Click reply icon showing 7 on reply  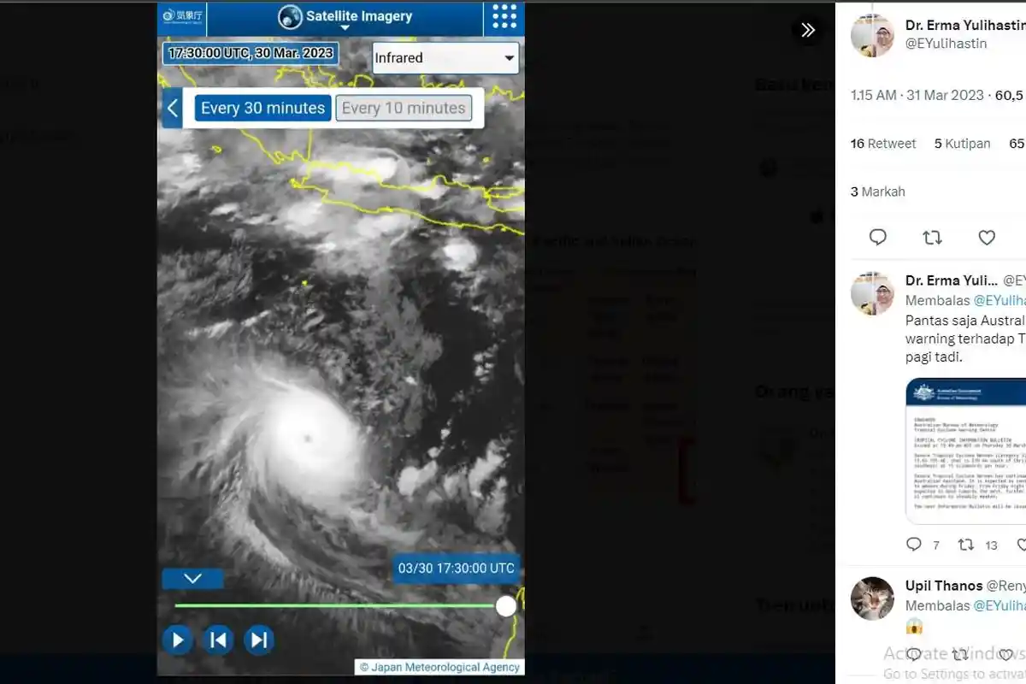pos(914,545)
